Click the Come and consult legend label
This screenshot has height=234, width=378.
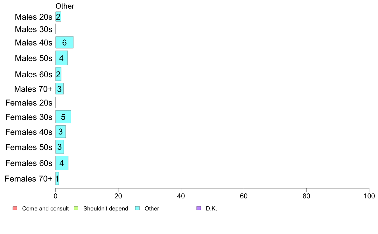click(x=45, y=209)
